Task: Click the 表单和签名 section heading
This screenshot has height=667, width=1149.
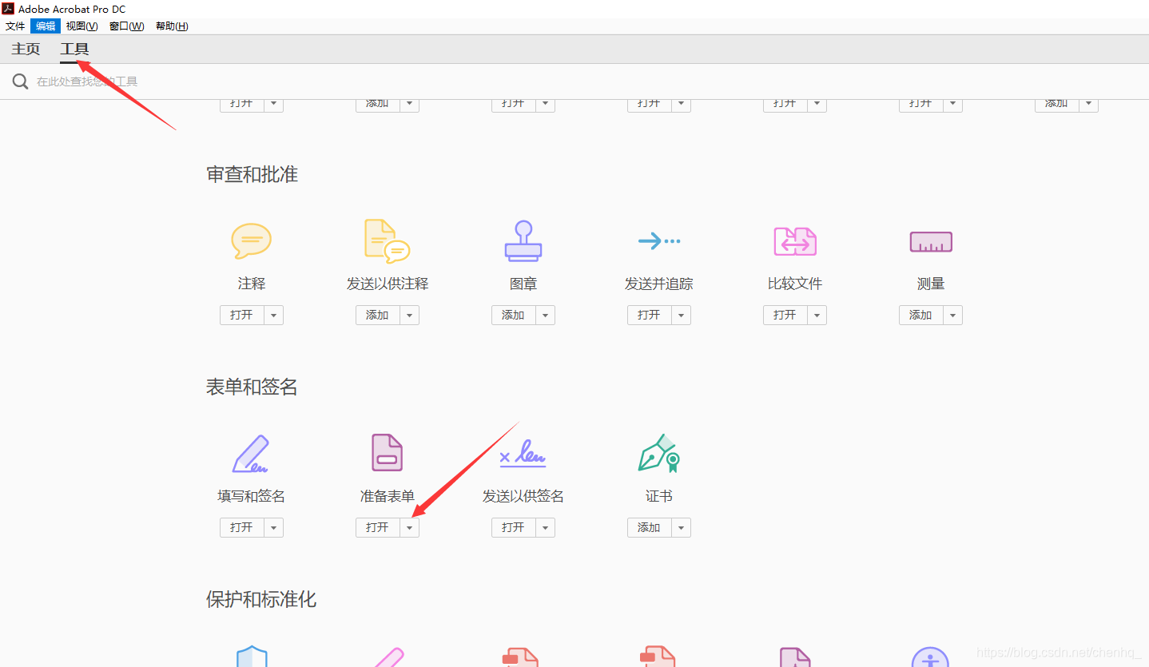Action: (252, 387)
